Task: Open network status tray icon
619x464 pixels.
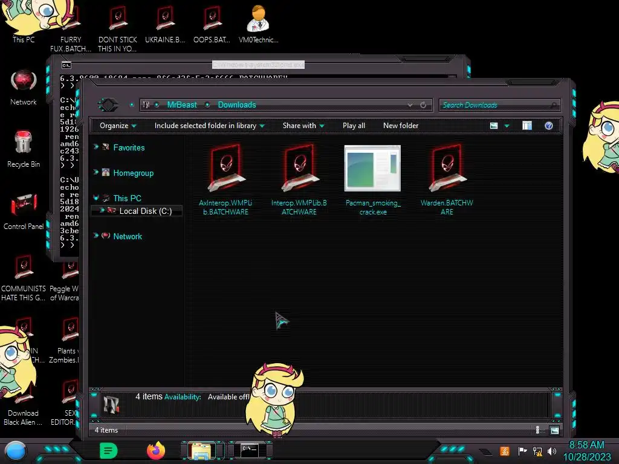Action: [537, 451]
